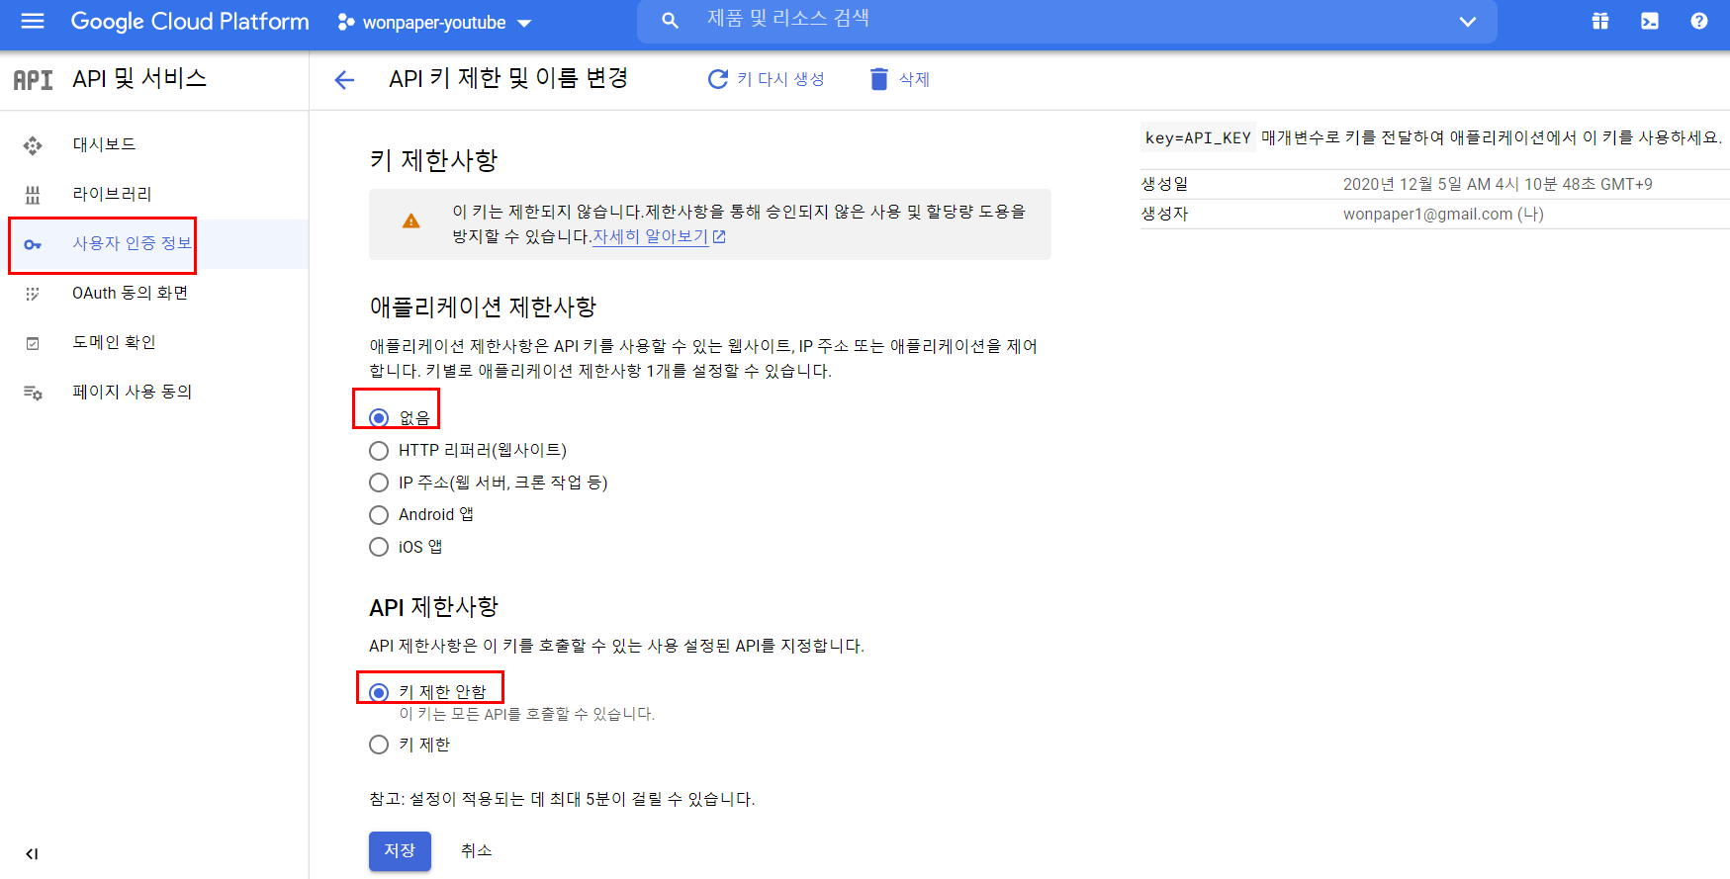
Task: Click the Google Cloud Platform logo
Action: click(x=190, y=22)
